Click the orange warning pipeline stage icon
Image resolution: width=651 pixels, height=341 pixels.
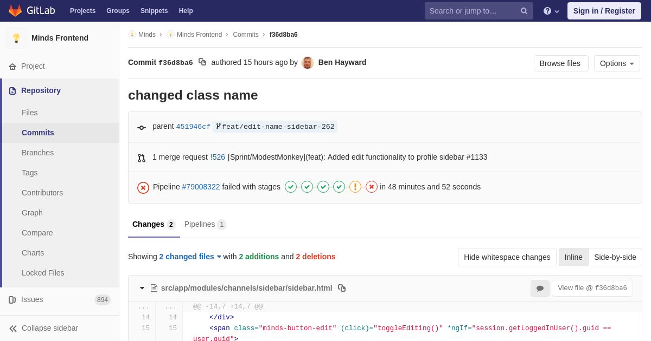(x=355, y=187)
